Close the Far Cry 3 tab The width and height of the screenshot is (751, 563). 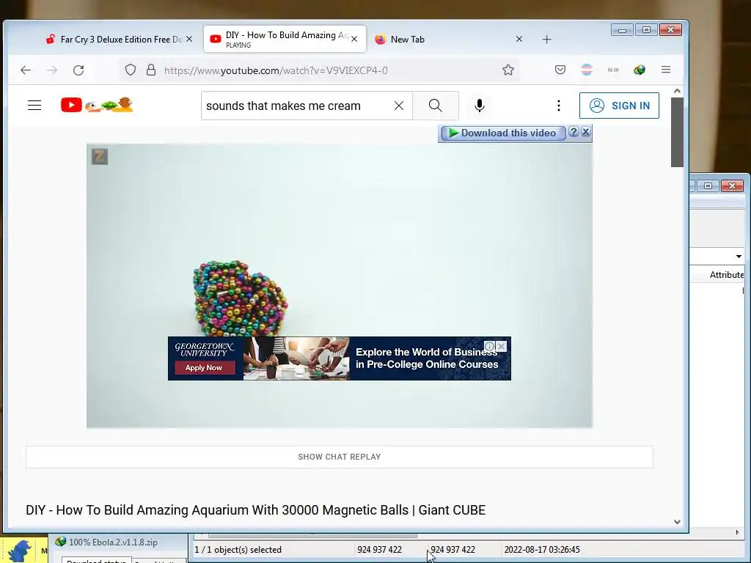pyautogui.click(x=189, y=40)
